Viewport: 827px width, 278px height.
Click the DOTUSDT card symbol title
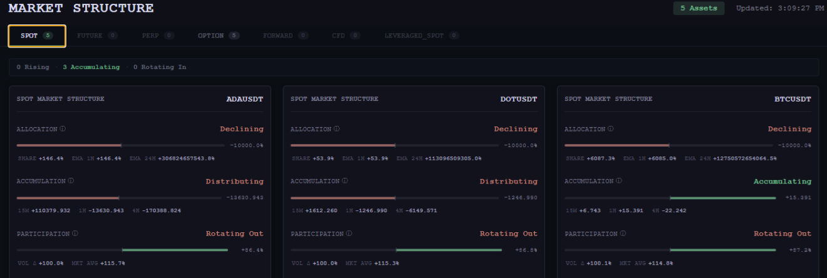coord(519,99)
